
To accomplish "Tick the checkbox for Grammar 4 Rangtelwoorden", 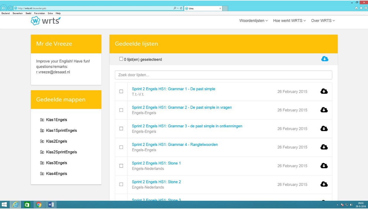I will point(121,147).
